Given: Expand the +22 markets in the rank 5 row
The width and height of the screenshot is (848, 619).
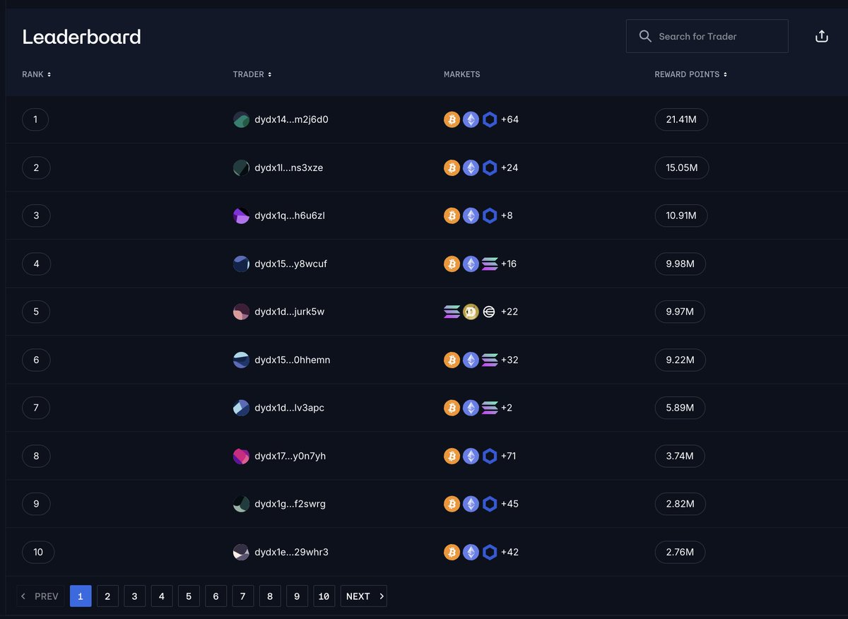Looking at the screenshot, I should (x=509, y=312).
